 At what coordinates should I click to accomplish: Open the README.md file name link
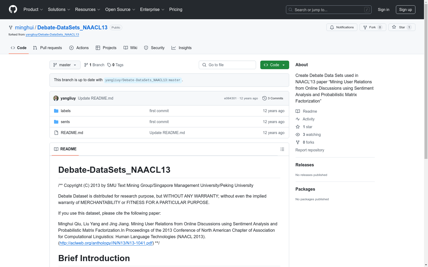pyautogui.click(x=72, y=133)
